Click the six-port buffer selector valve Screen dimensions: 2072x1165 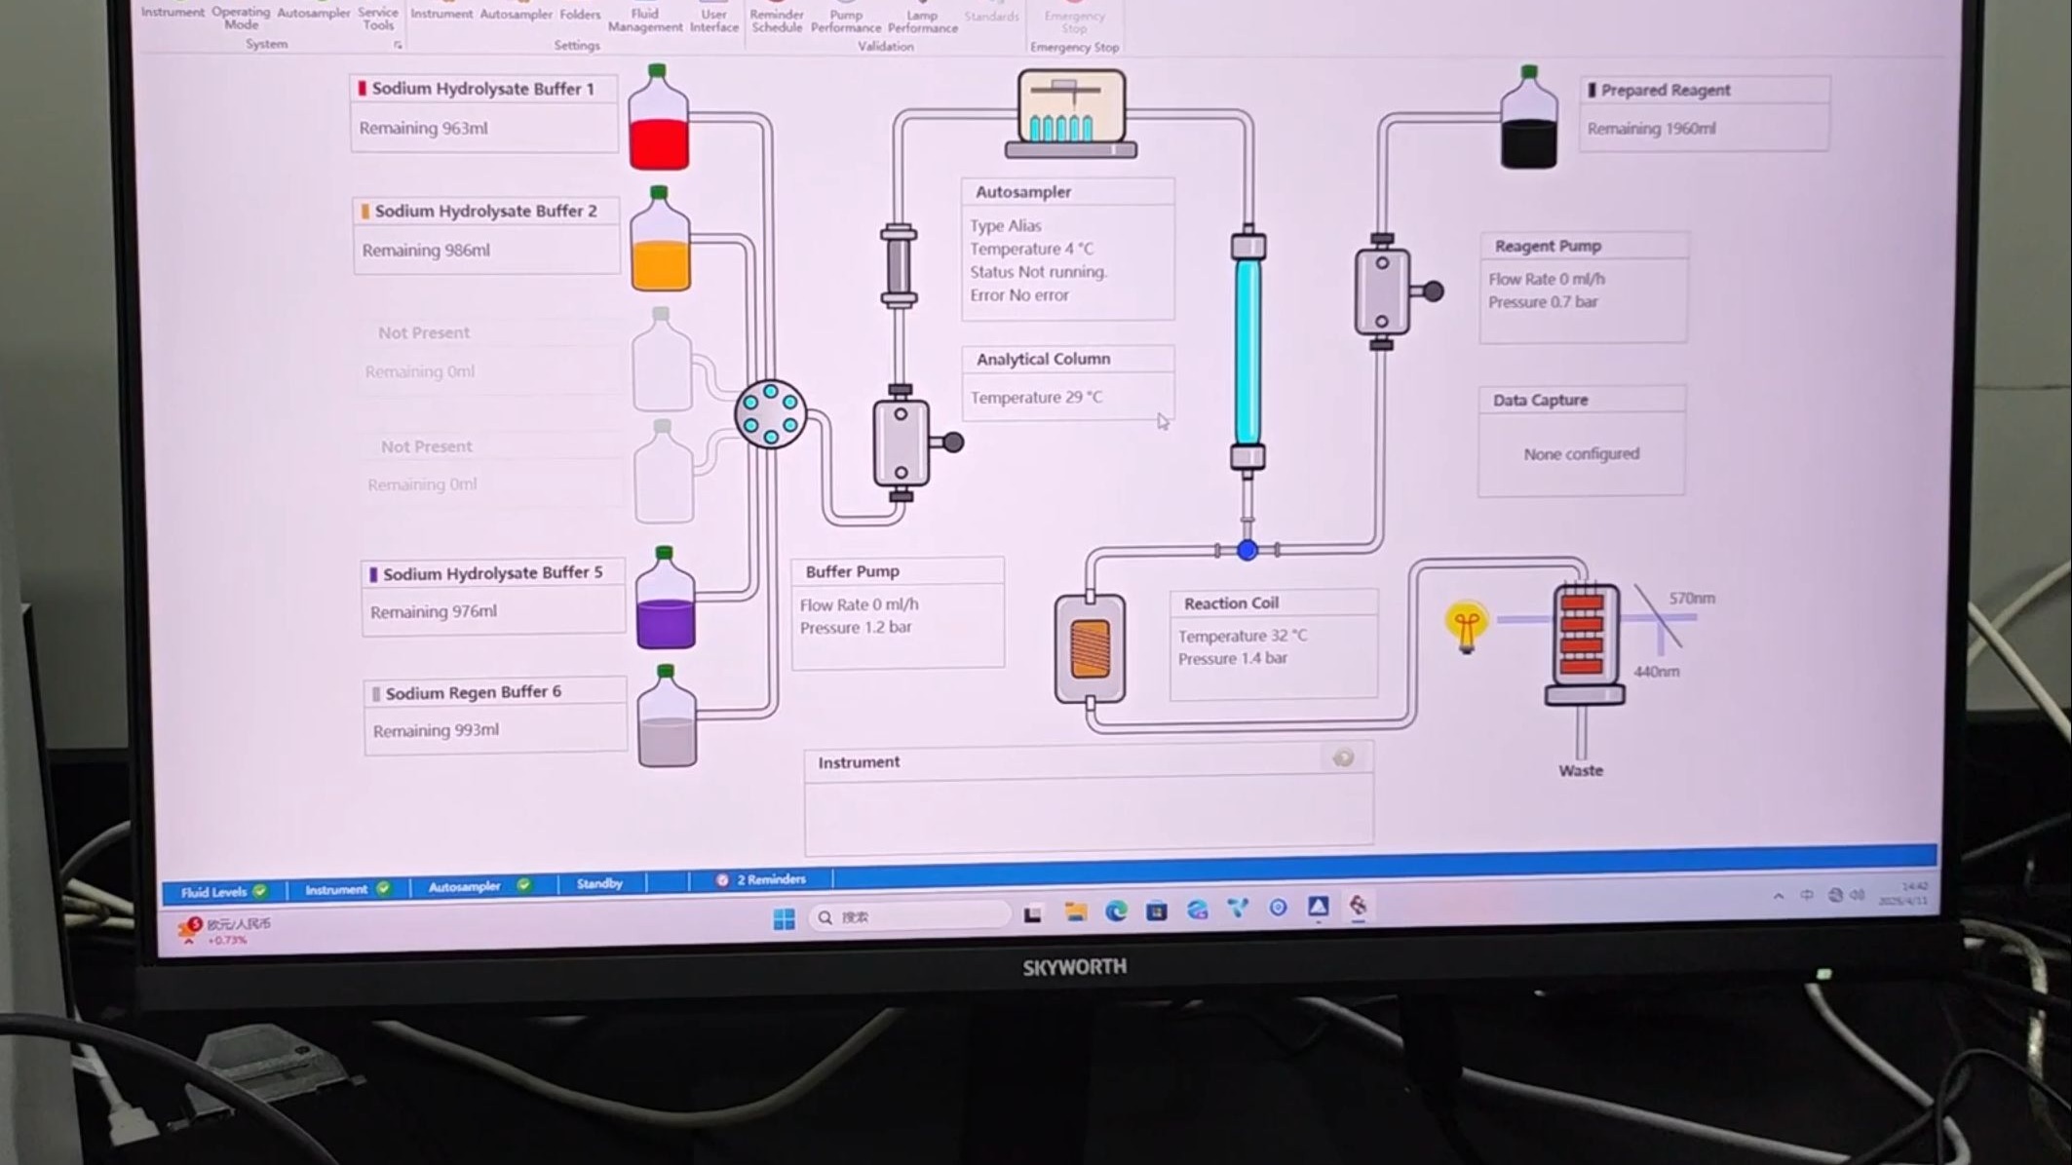click(x=770, y=413)
